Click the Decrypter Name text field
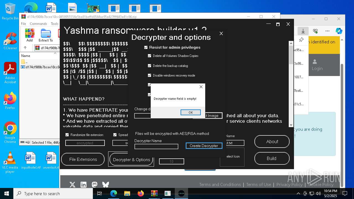This screenshot has height=199, width=354. tap(156, 146)
